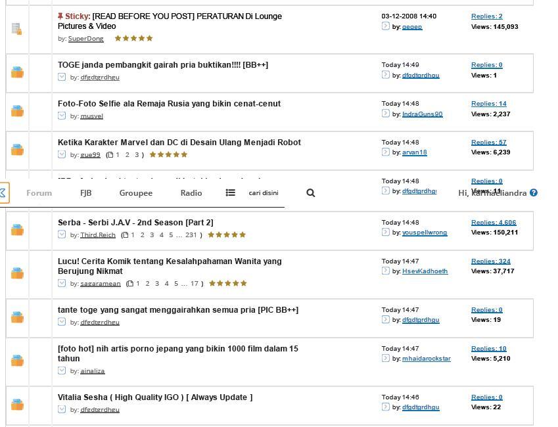Click the folder icon for the TOGE janda thread

click(17, 72)
